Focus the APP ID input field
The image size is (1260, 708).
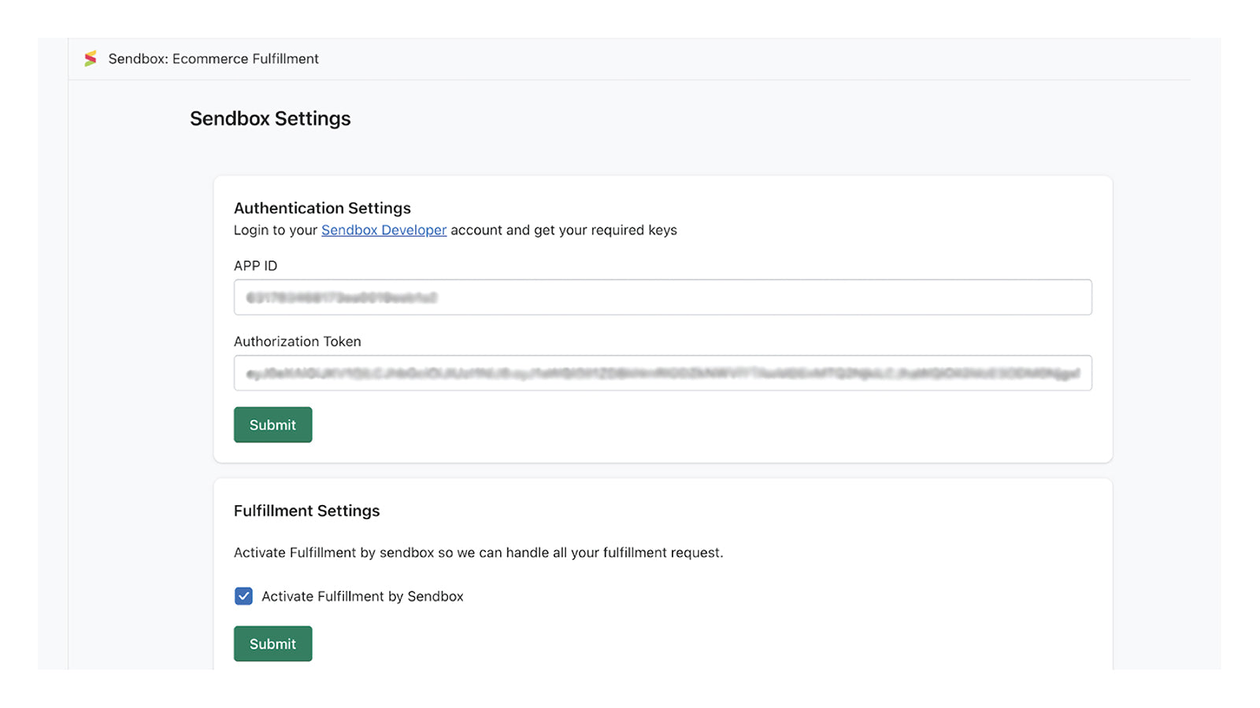pos(662,297)
